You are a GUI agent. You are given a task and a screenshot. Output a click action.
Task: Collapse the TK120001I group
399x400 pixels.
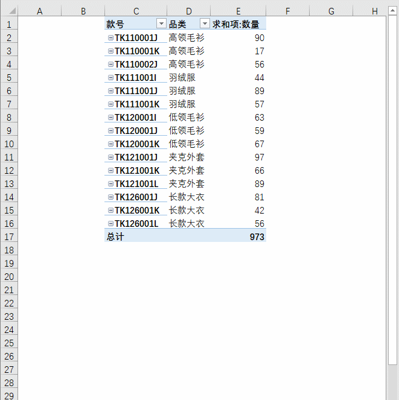click(110, 118)
